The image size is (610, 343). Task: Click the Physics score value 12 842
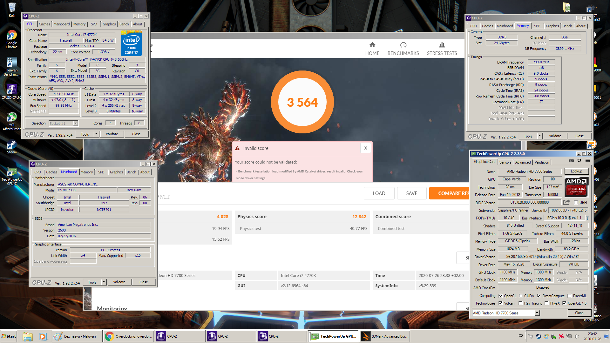coord(359,217)
